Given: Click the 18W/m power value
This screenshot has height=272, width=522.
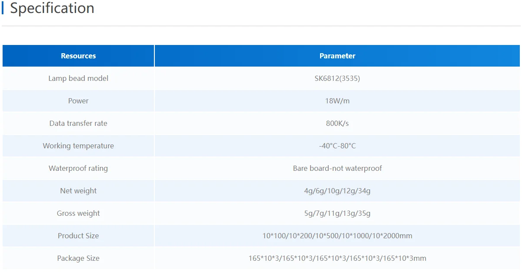Looking at the screenshot, I should tap(337, 101).
